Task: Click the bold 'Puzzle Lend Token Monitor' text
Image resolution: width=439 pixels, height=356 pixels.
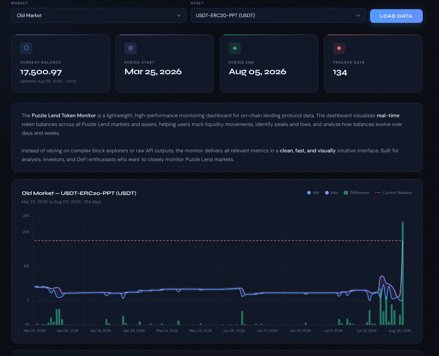Action: tap(64, 115)
